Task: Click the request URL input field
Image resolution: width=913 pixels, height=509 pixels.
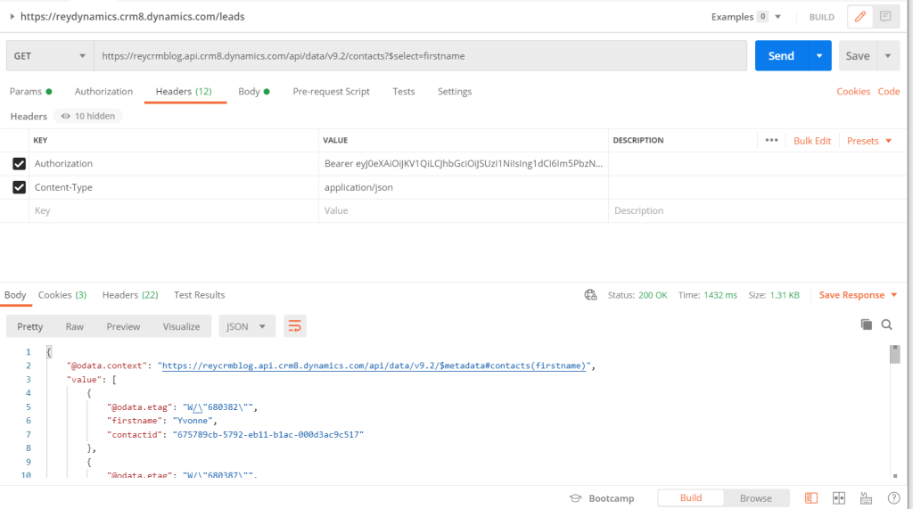Action: 419,55
